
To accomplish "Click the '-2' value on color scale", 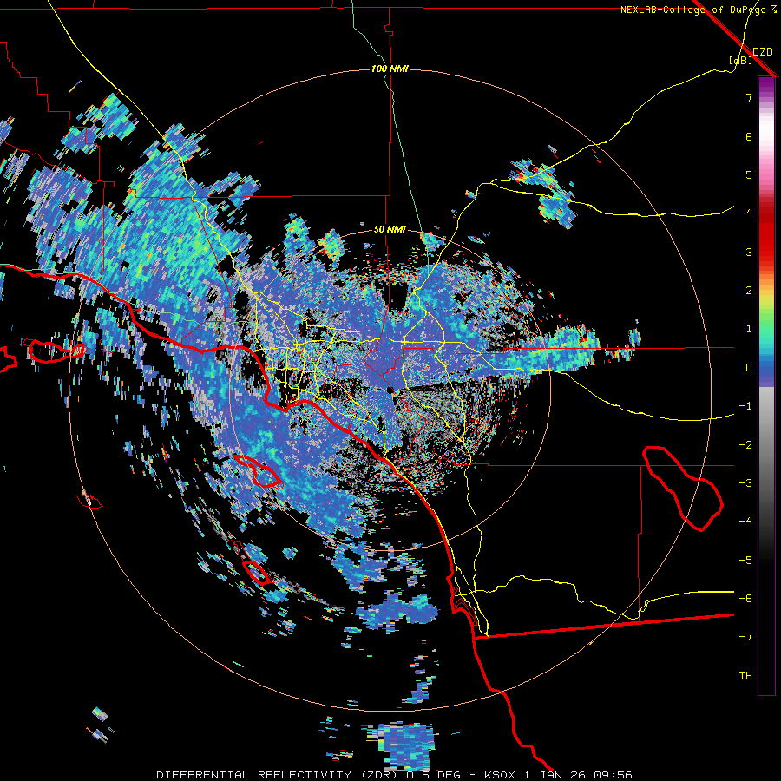I will point(745,445).
